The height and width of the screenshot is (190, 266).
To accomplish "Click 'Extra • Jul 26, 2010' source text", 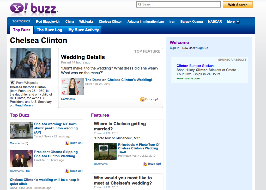I will coord(98,84).
